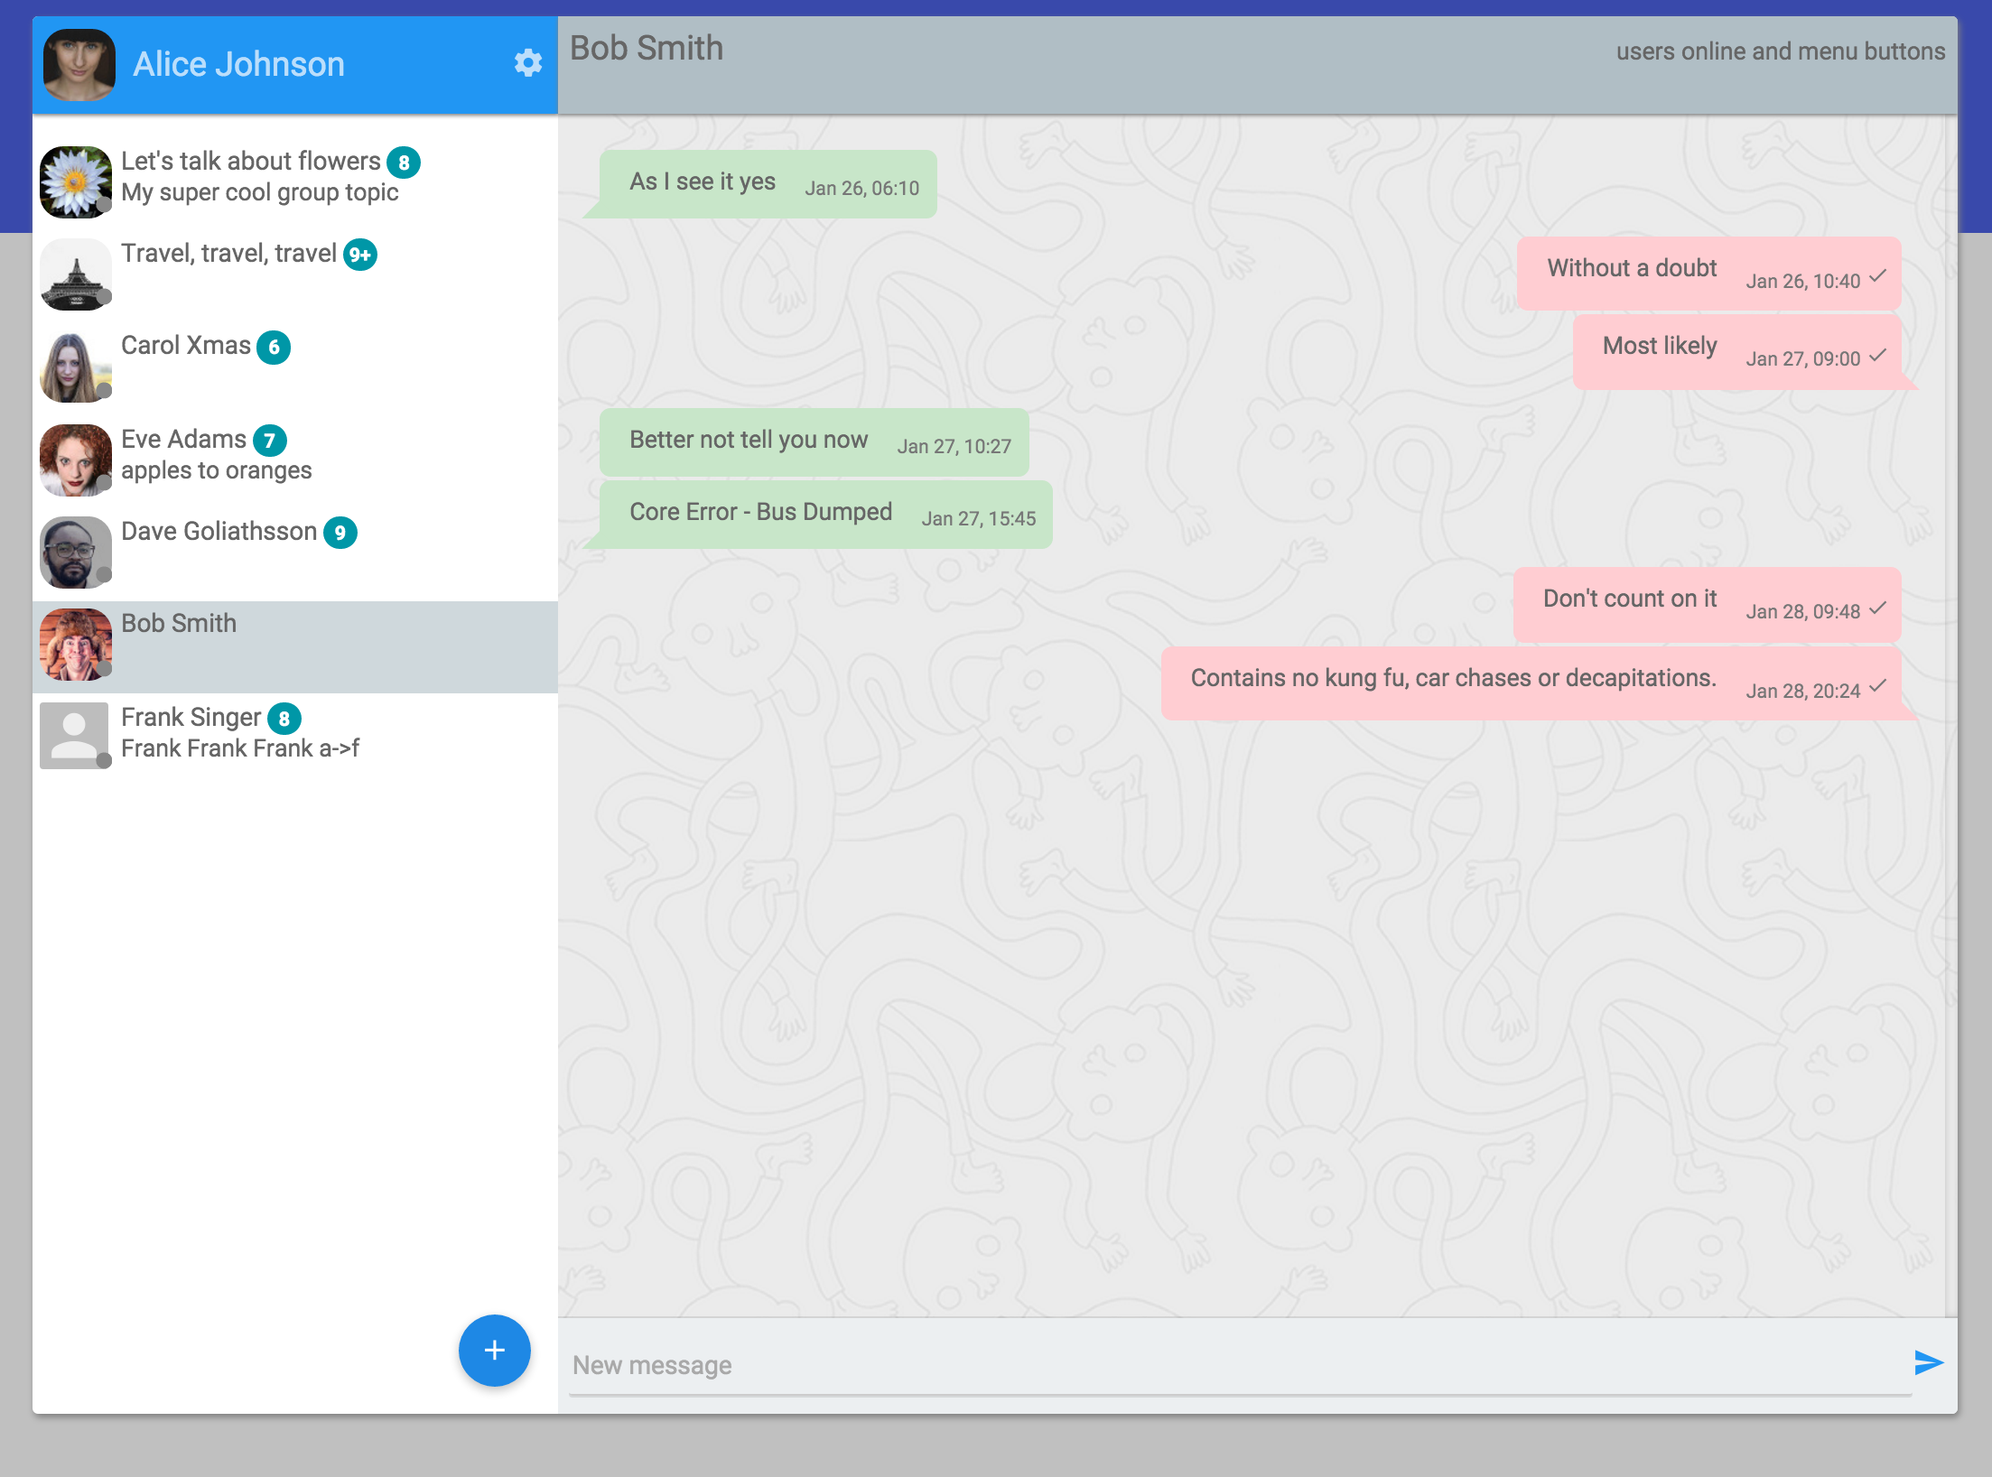Click the 9+ unread badge on Travel

click(360, 255)
